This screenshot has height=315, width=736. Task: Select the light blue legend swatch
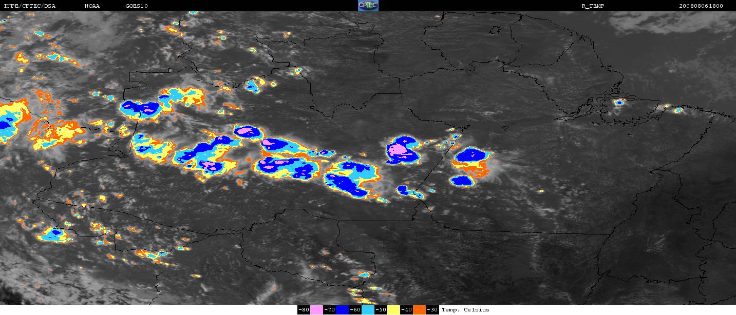[x=368, y=310]
